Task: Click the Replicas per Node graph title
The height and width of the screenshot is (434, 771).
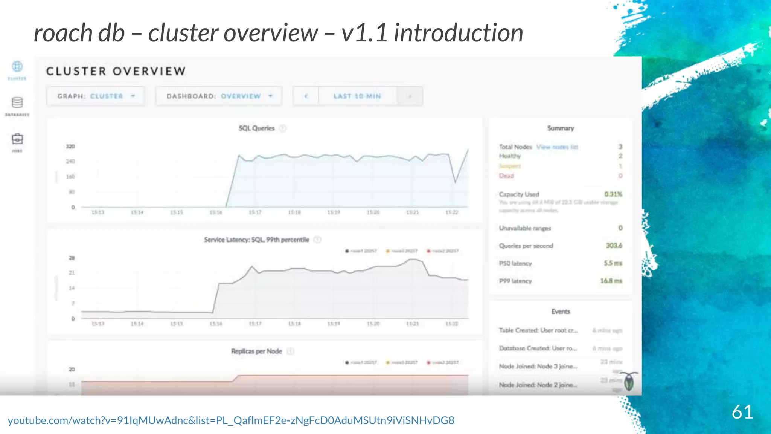Action: 257,351
